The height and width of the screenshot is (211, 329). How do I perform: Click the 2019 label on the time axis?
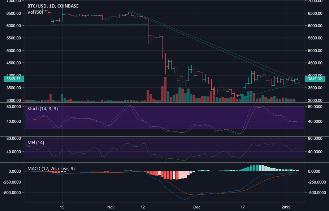click(x=288, y=207)
